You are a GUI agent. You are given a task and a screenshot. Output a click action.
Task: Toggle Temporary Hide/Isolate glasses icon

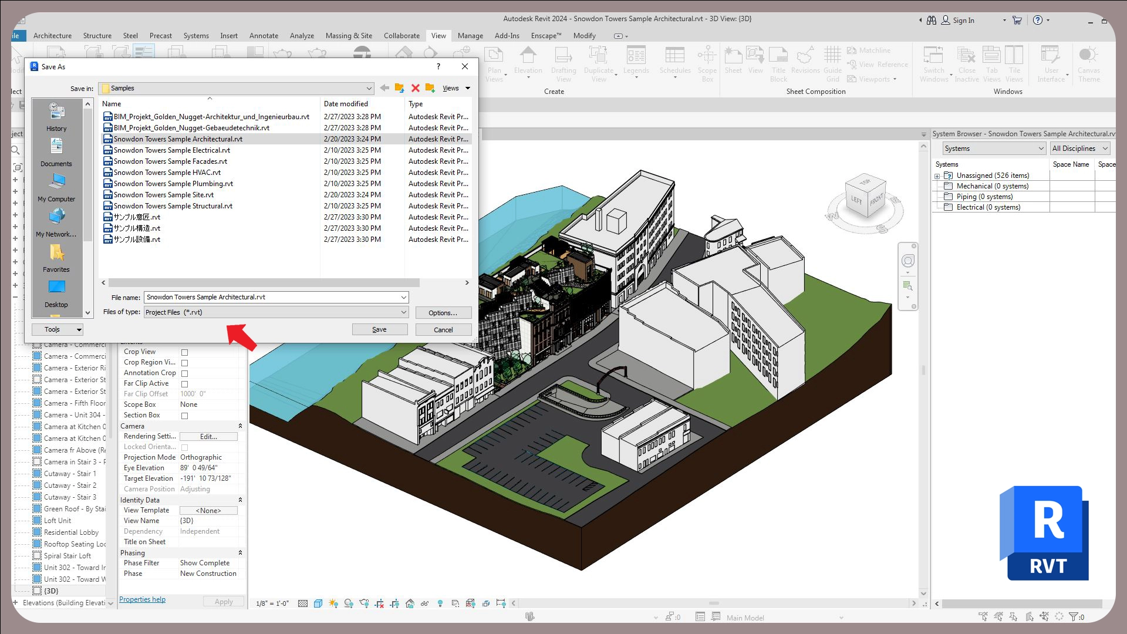click(424, 603)
